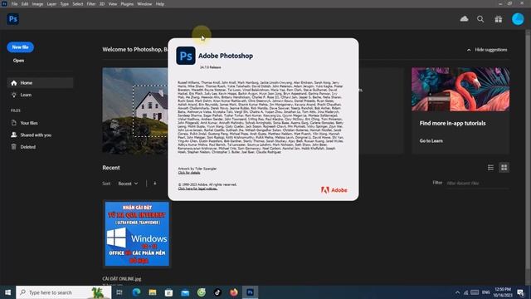Open the Edit menu
The image size is (531, 299).
tap(25, 4)
